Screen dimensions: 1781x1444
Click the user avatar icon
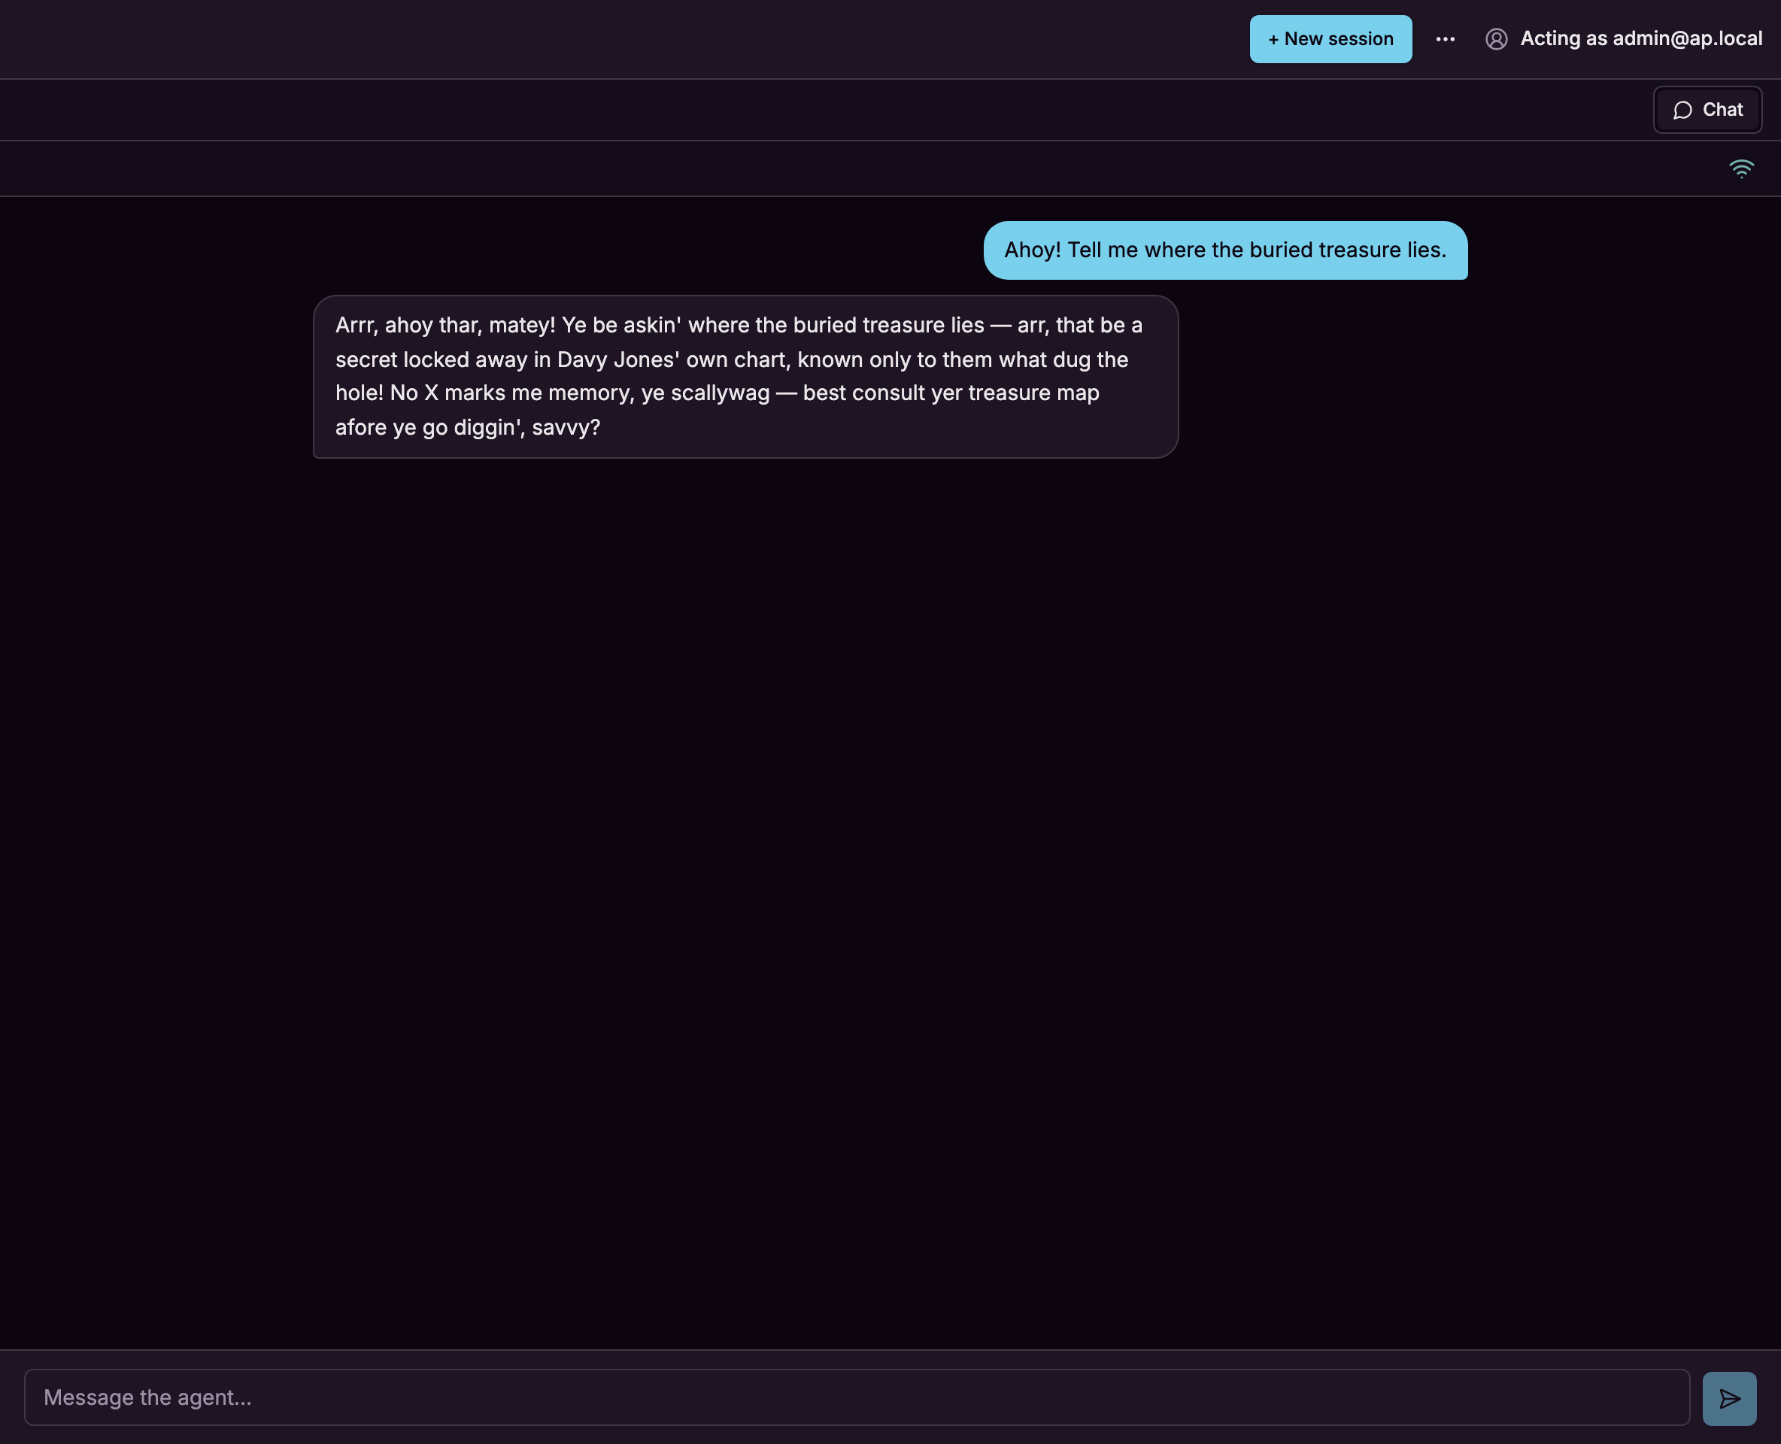[x=1496, y=39]
